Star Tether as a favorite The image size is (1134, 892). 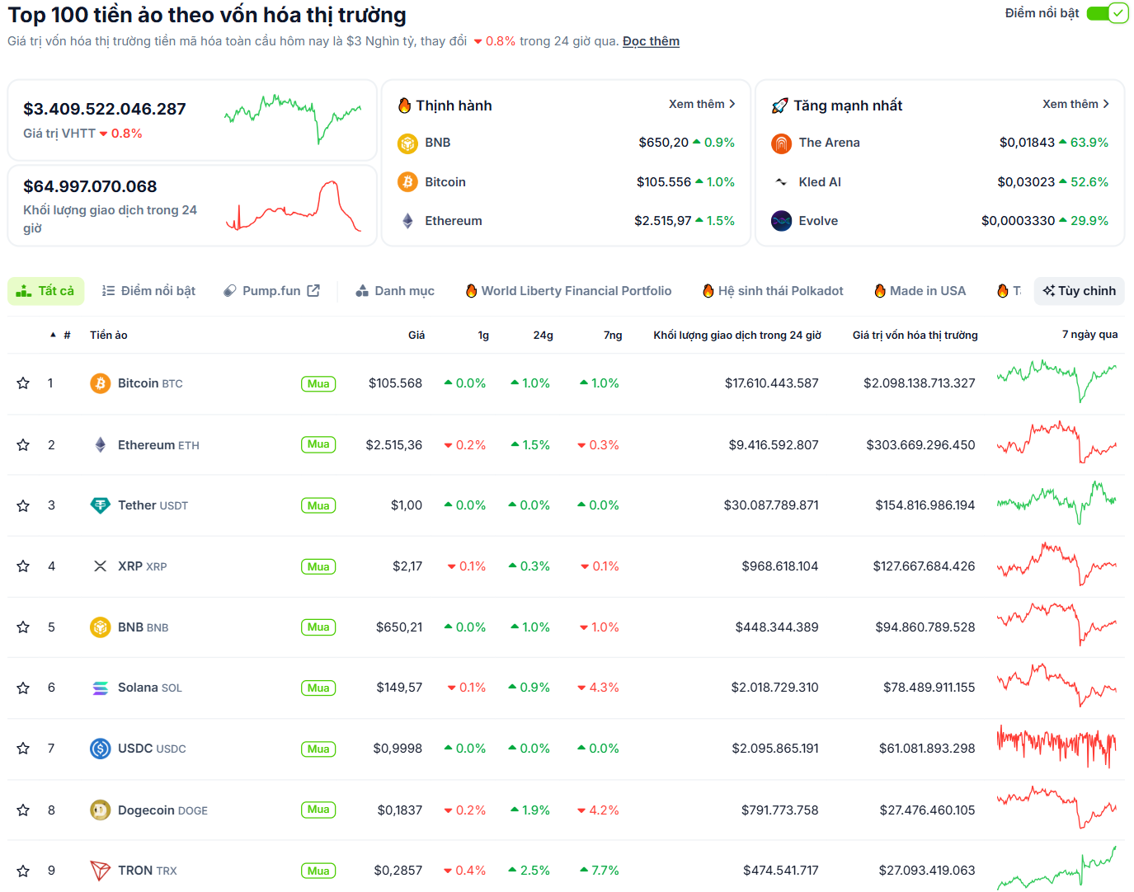[23, 505]
